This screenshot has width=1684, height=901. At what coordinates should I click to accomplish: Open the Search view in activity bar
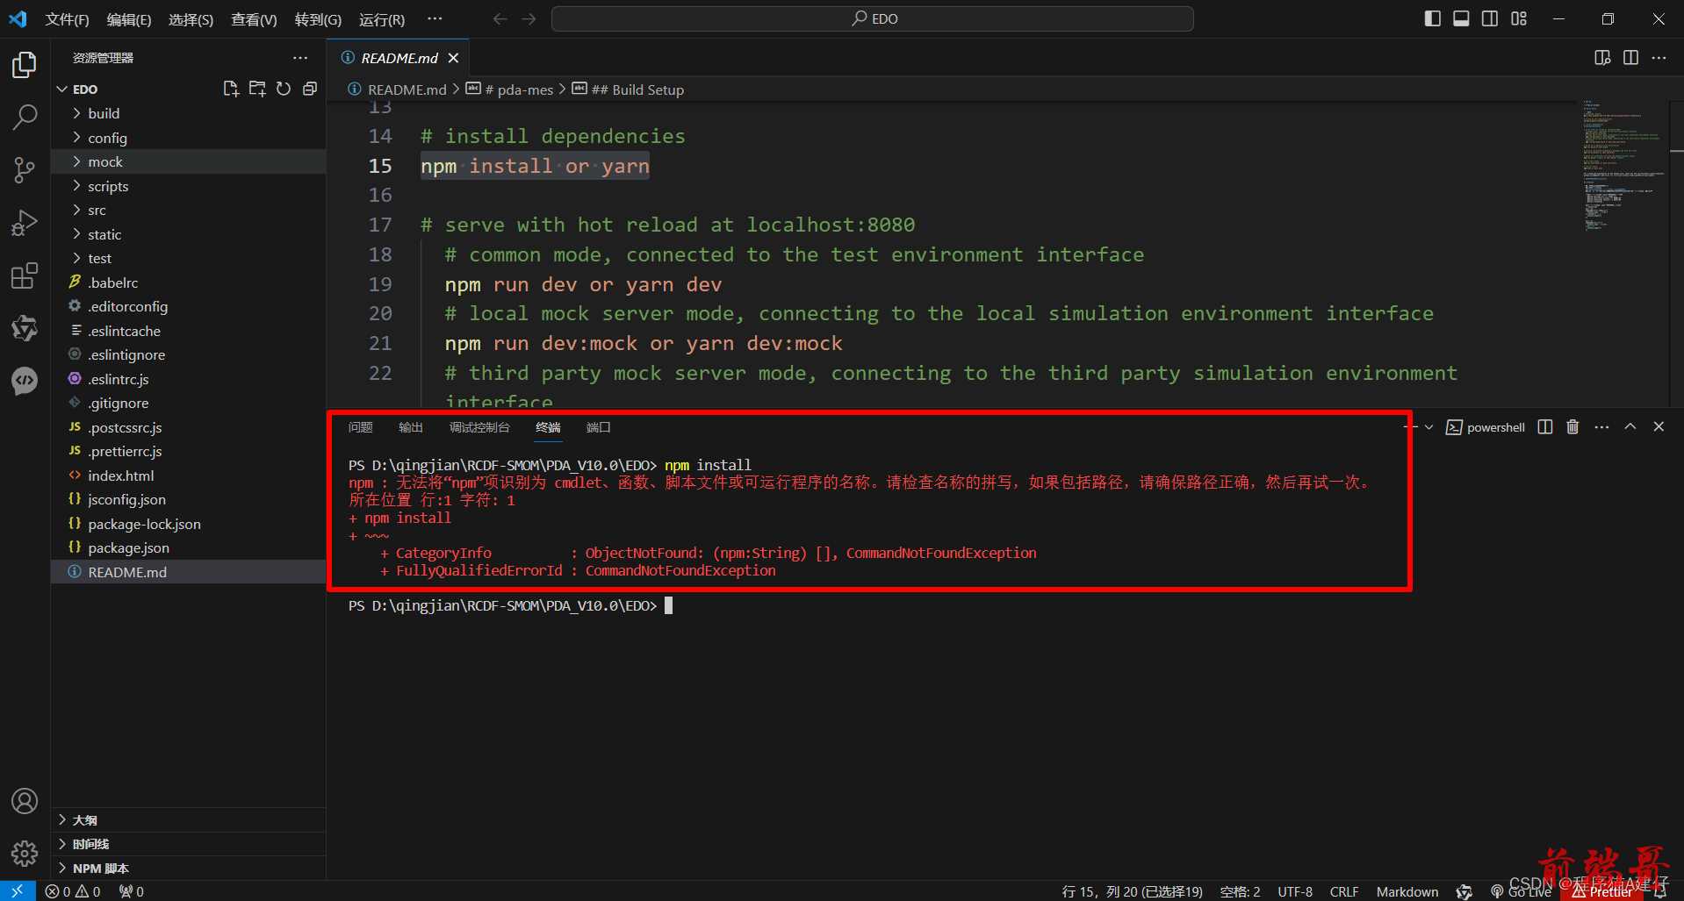click(25, 117)
